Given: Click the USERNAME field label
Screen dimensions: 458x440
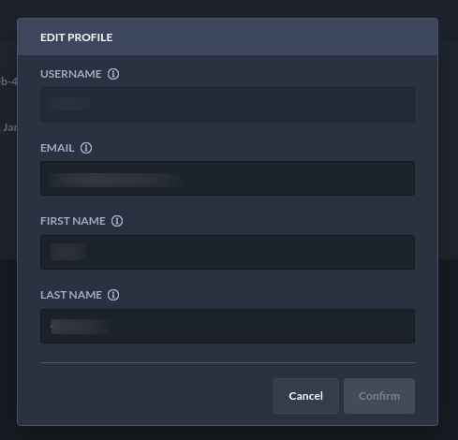Looking at the screenshot, I should coord(71,74).
